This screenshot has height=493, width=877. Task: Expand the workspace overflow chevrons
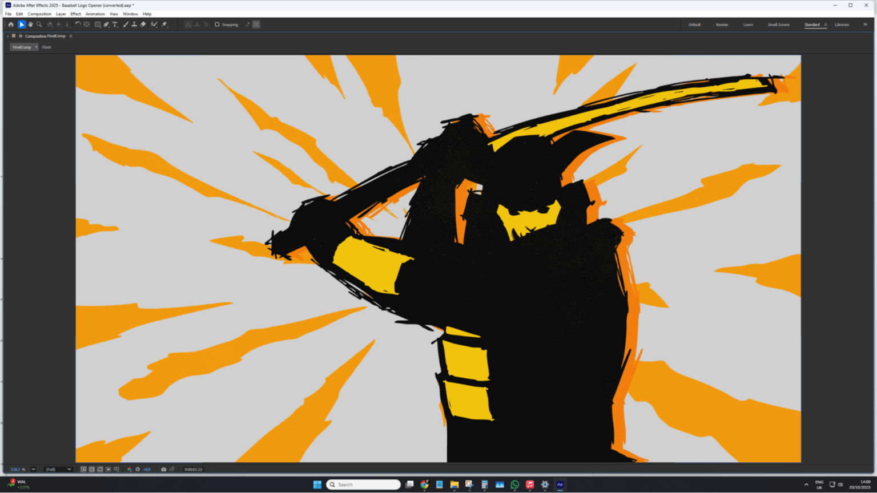pyautogui.click(x=865, y=25)
